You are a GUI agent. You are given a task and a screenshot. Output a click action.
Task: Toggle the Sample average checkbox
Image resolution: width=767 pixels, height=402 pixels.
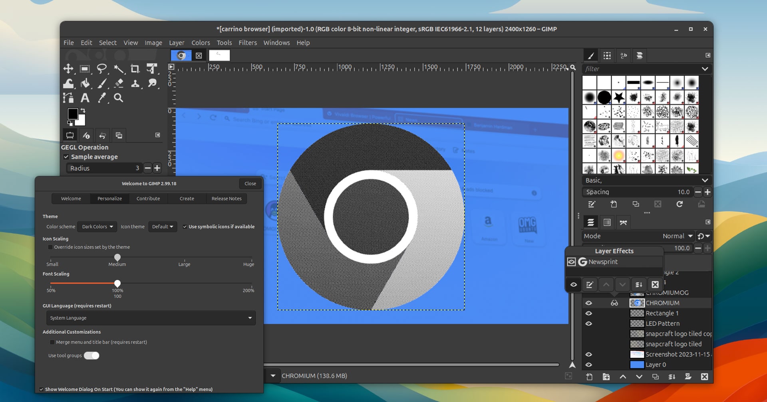coord(66,157)
